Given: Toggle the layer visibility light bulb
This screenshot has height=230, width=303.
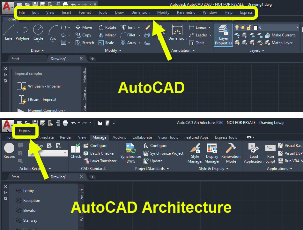Looking at the screenshot, I should 237,27.
